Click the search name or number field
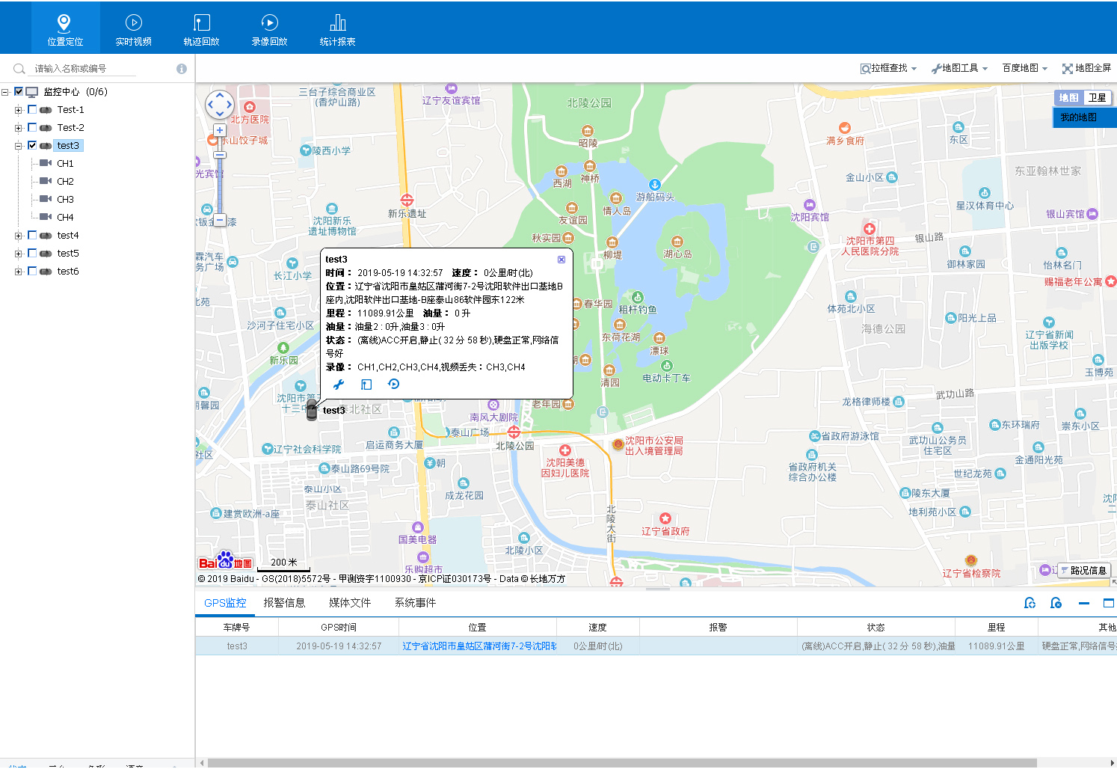This screenshot has height=769, width=1117. point(84,69)
